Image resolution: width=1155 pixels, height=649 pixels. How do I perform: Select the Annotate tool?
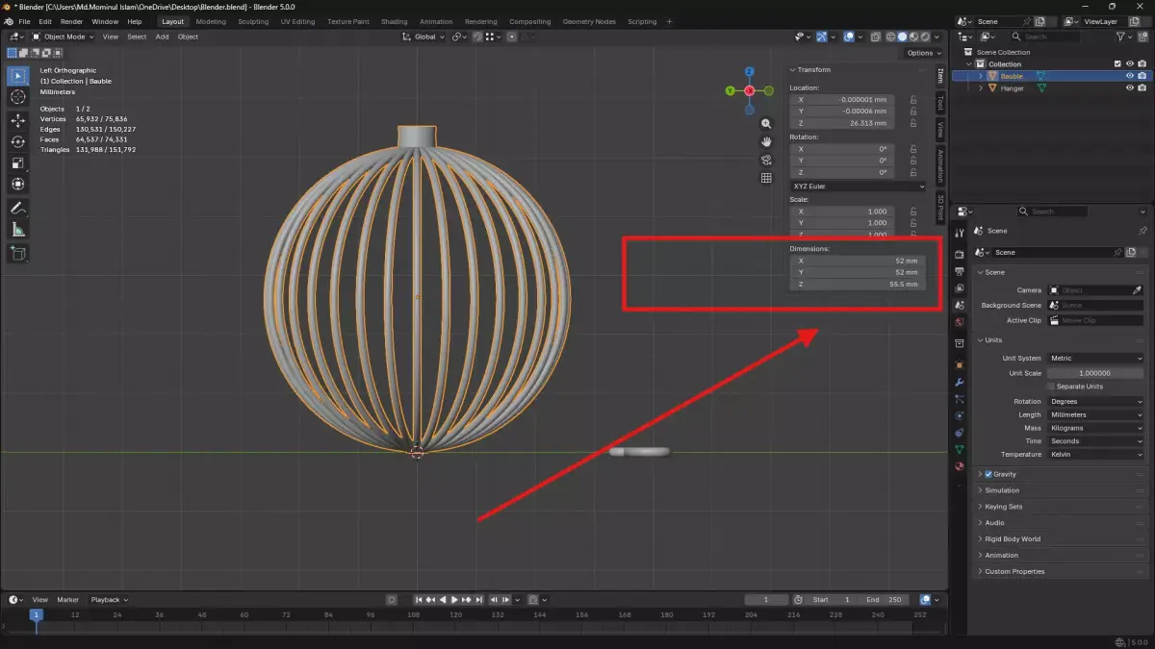[x=18, y=209]
